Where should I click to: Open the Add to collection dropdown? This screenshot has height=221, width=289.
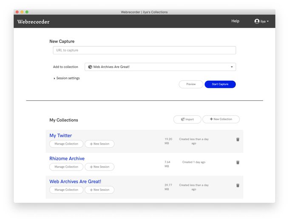160,67
